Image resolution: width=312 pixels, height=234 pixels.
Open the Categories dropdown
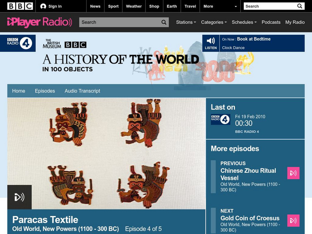coord(214,22)
